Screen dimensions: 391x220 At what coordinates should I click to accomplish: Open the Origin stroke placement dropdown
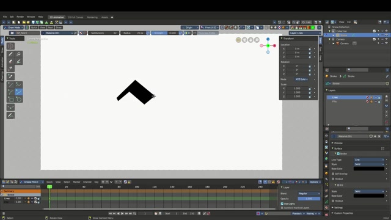[x=190, y=28]
